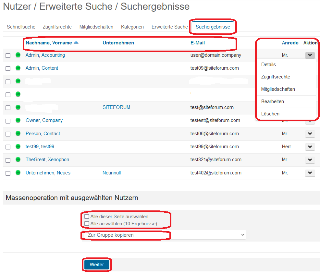This screenshot has height=273, width=320.
Task: Open the SITEFORUM company link
Action: click(116, 107)
